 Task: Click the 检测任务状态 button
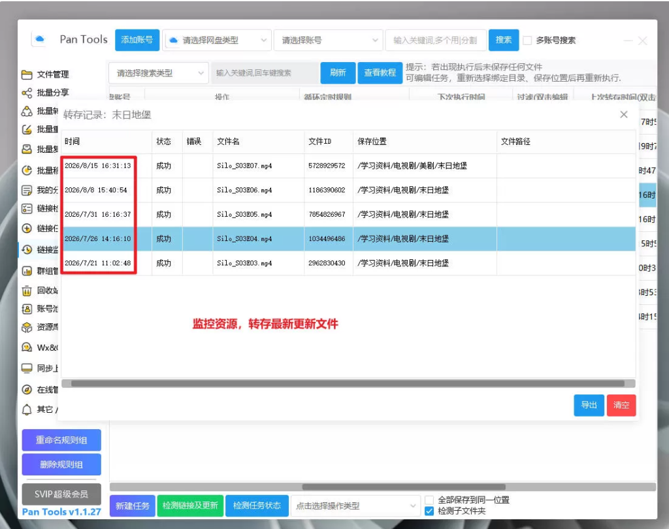tap(257, 505)
